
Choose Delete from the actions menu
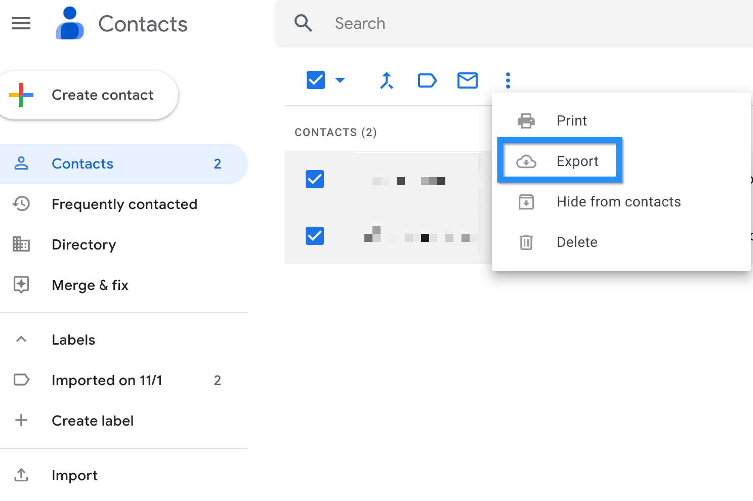click(x=577, y=242)
